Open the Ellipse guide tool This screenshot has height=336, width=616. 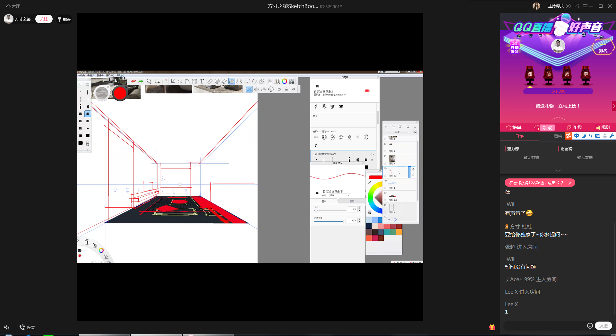tap(217, 81)
